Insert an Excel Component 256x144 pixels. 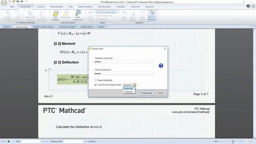(78, 15)
